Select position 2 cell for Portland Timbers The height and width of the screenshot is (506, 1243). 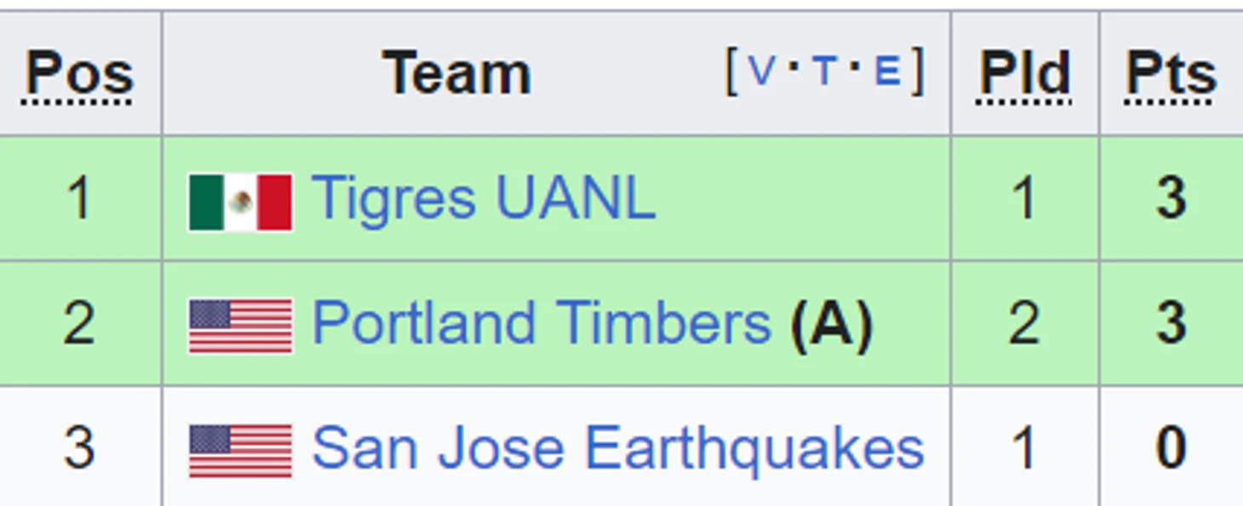point(79,323)
